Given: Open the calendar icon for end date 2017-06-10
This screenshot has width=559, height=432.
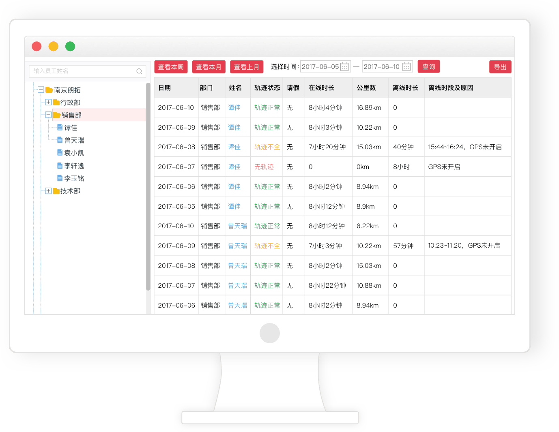Looking at the screenshot, I should tap(406, 66).
